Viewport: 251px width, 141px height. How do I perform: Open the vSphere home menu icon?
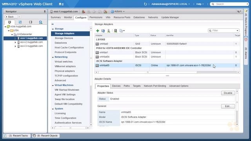[61, 4]
